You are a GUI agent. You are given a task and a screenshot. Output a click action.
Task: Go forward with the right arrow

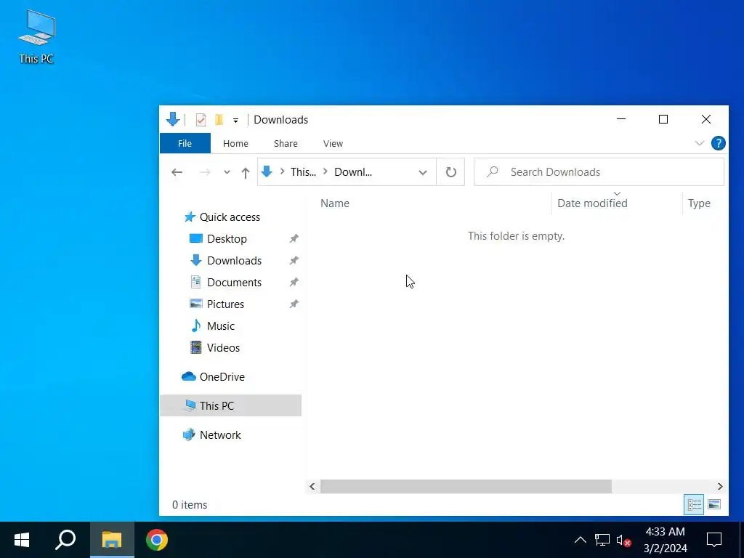tap(205, 172)
